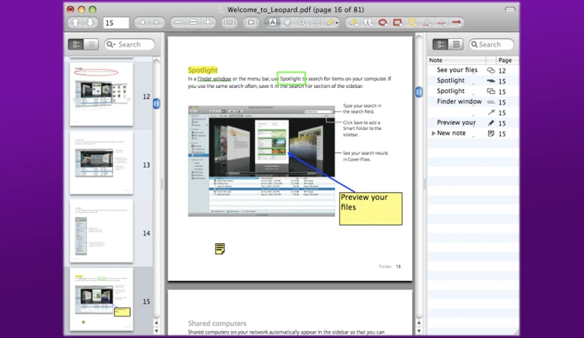Enter full screen mode from toolbar

pos(229,23)
